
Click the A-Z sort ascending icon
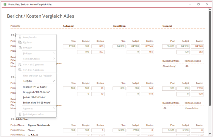20,65
